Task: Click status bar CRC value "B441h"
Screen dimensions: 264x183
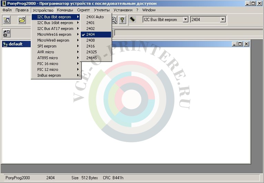Action: tap(118, 178)
